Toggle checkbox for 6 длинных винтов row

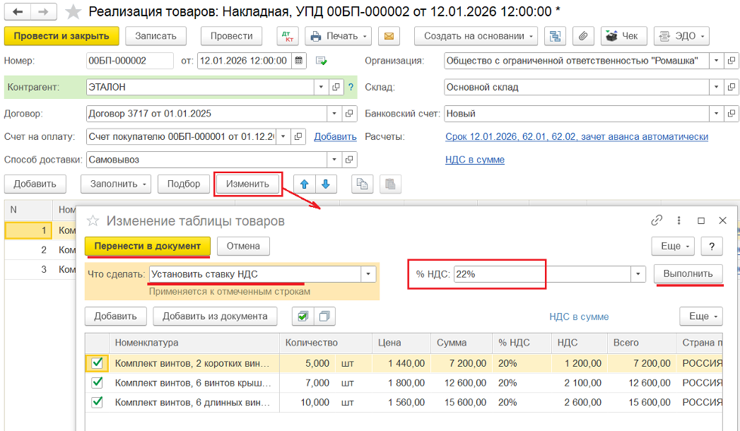click(x=97, y=403)
